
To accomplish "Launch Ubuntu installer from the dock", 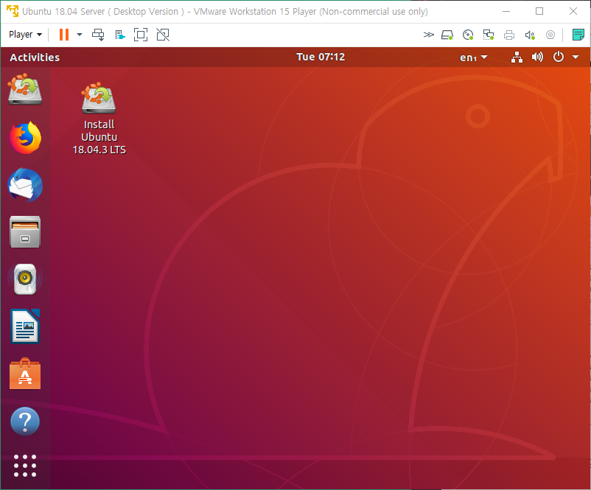I will coord(25,89).
